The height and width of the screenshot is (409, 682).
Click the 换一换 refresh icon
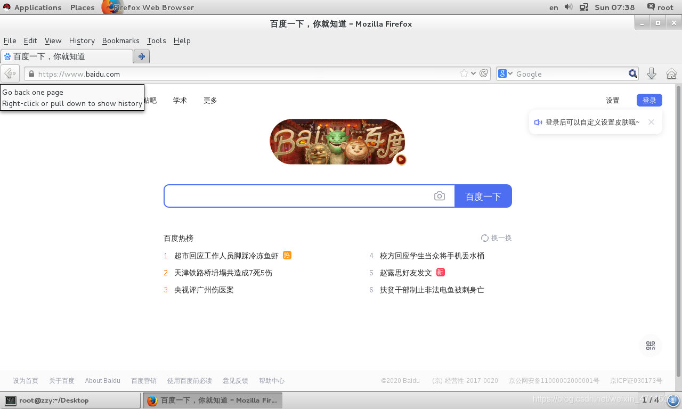pos(485,238)
